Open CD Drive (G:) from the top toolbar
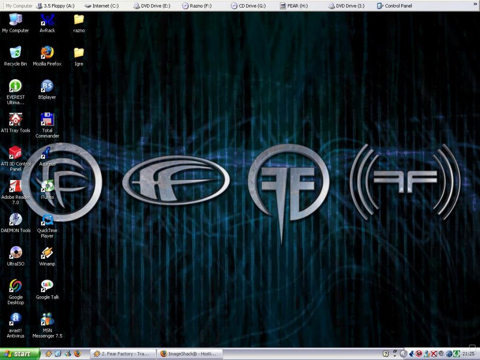The height and width of the screenshot is (360, 480). (248, 6)
